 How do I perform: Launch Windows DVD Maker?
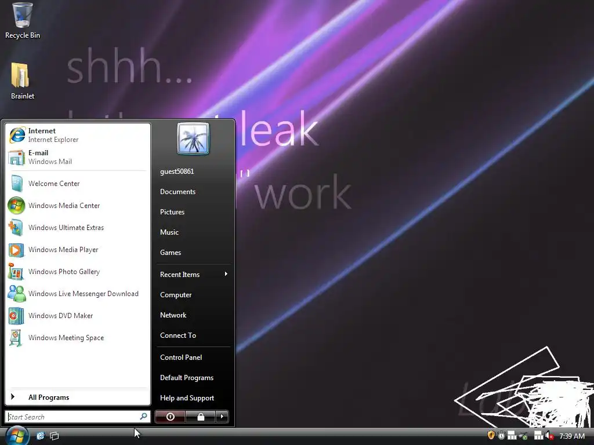(x=78, y=316)
